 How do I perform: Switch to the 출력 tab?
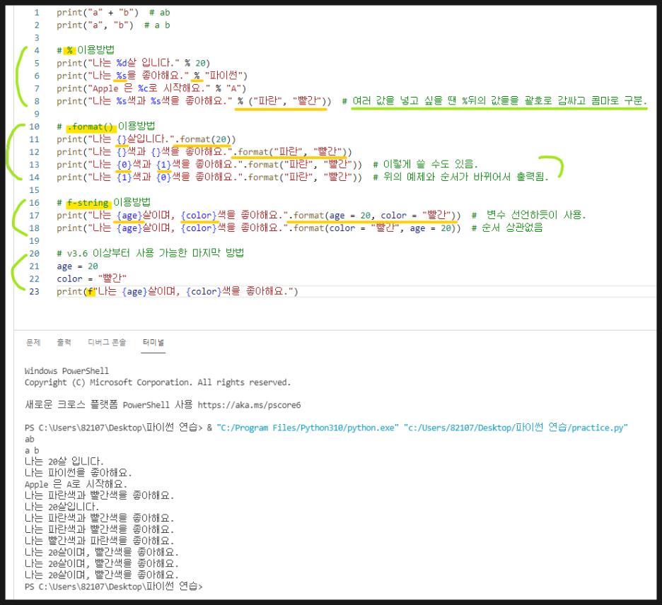tap(64, 342)
